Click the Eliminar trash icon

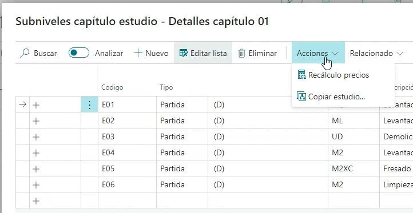coord(241,53)
